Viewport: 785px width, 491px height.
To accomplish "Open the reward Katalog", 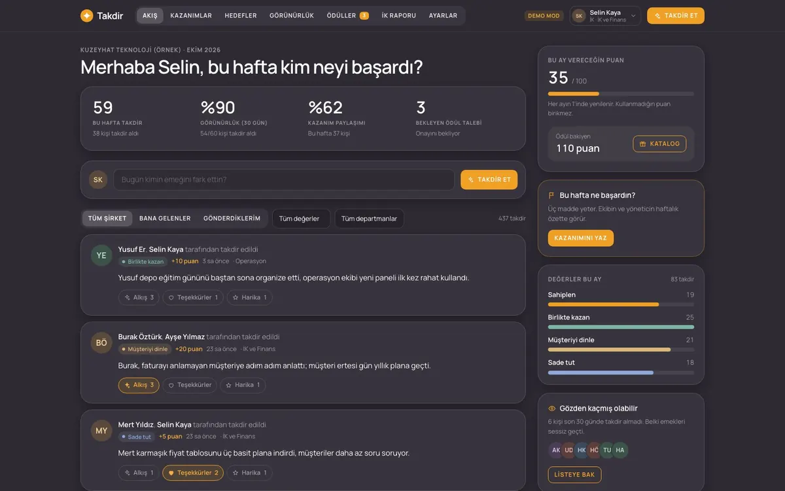I will point(659,144).
